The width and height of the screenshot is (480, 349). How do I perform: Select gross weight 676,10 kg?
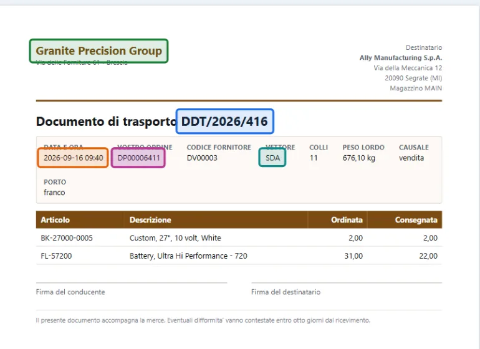[359, 158]
